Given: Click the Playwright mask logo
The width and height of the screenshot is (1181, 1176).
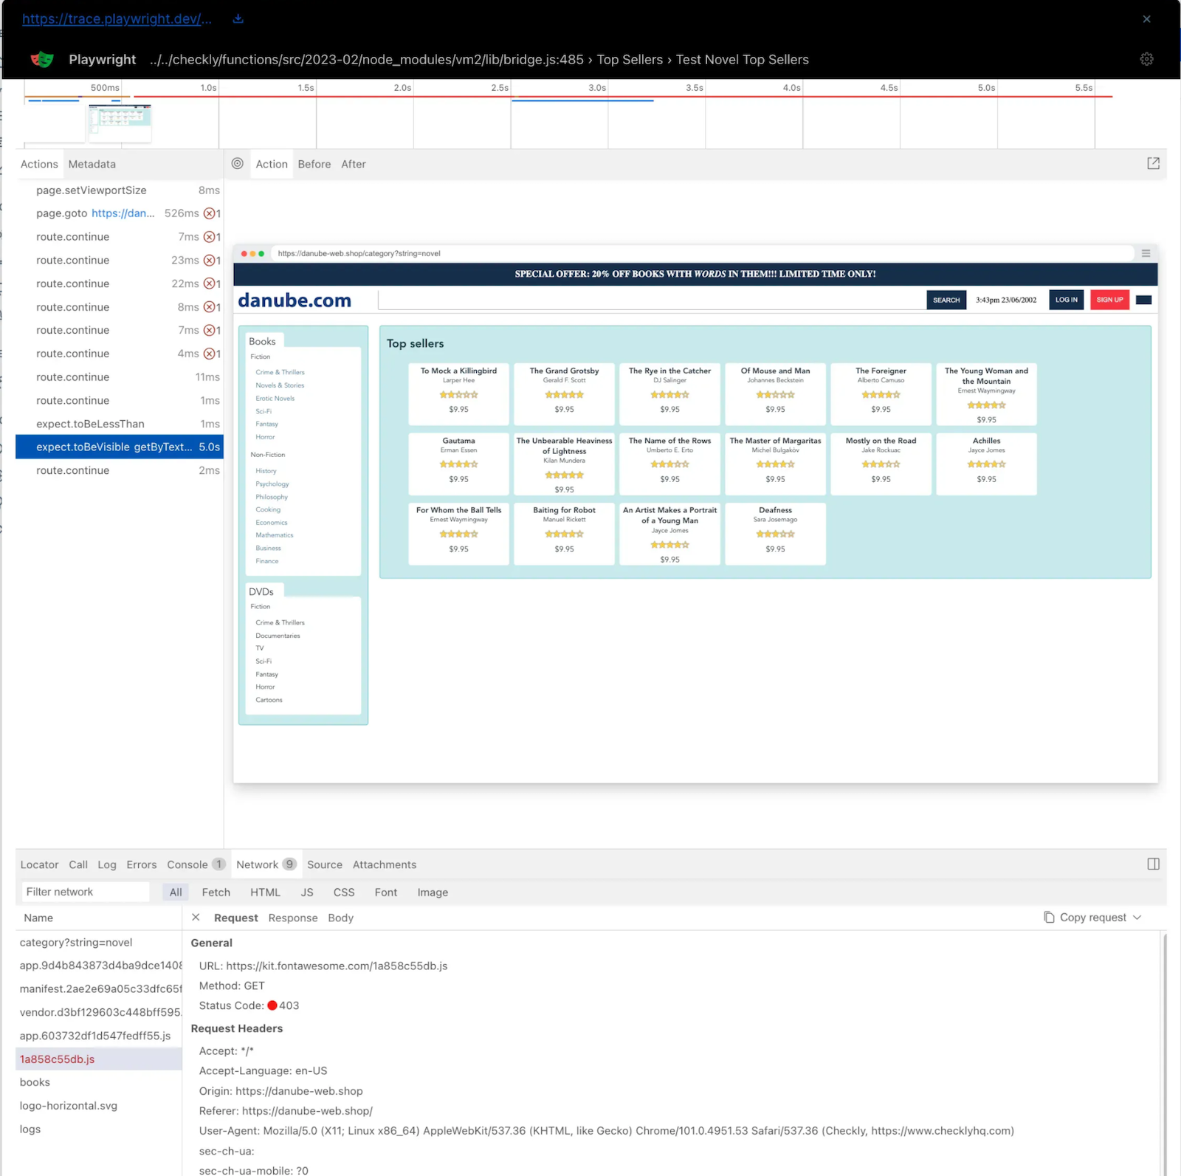Looking at the screenshot, I should (42, 59).
